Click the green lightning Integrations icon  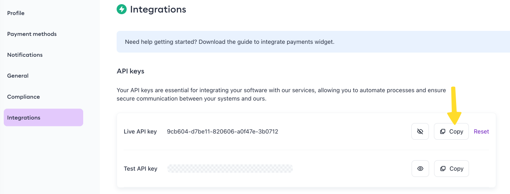pyautogui.click(x=122, y=9)
